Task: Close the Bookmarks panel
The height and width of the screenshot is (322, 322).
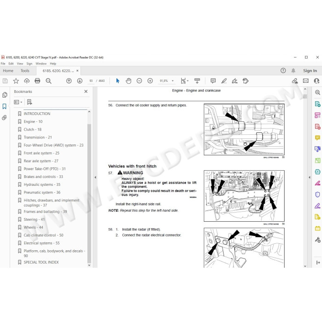Action: [86, 92]
